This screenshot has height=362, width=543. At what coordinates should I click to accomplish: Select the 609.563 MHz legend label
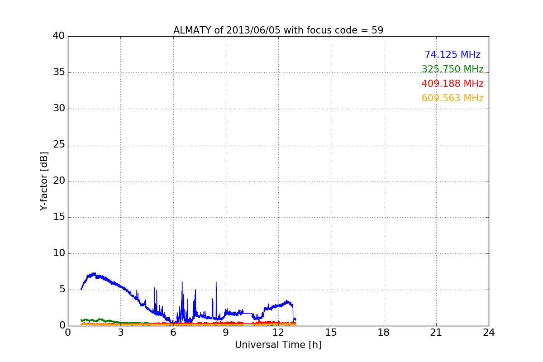point(452,98)
